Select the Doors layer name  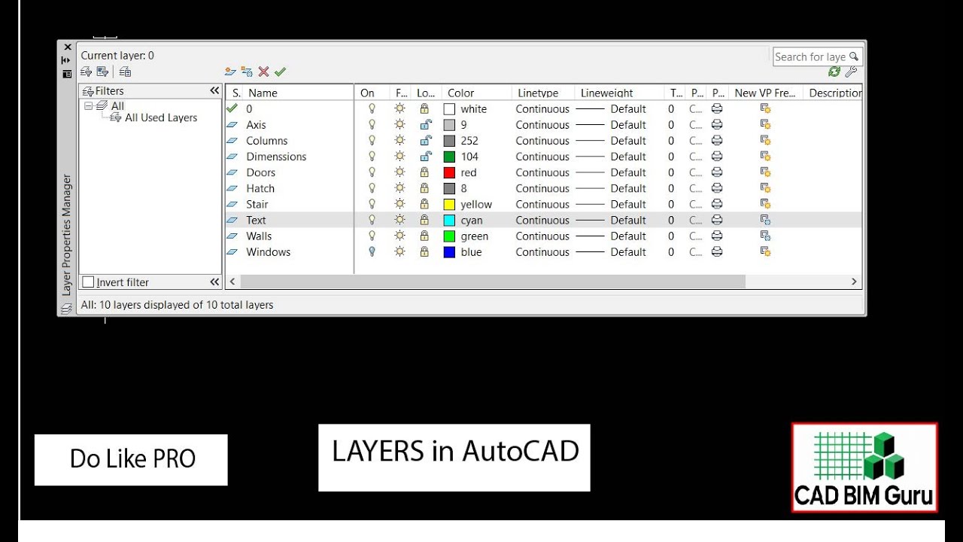click(260, 172)
